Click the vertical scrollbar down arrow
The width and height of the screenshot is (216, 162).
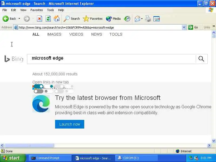coord(214,141)
